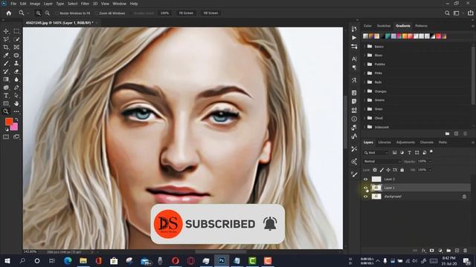Click Layer 2 thumbnail
The image size is (476, 267).
coord(376,179)
